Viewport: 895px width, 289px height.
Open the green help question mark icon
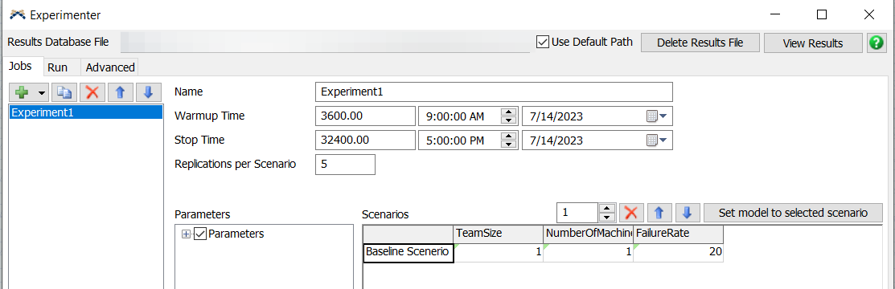[x=877, y=43]
